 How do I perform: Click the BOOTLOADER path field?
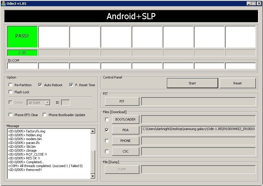(198, 119)
